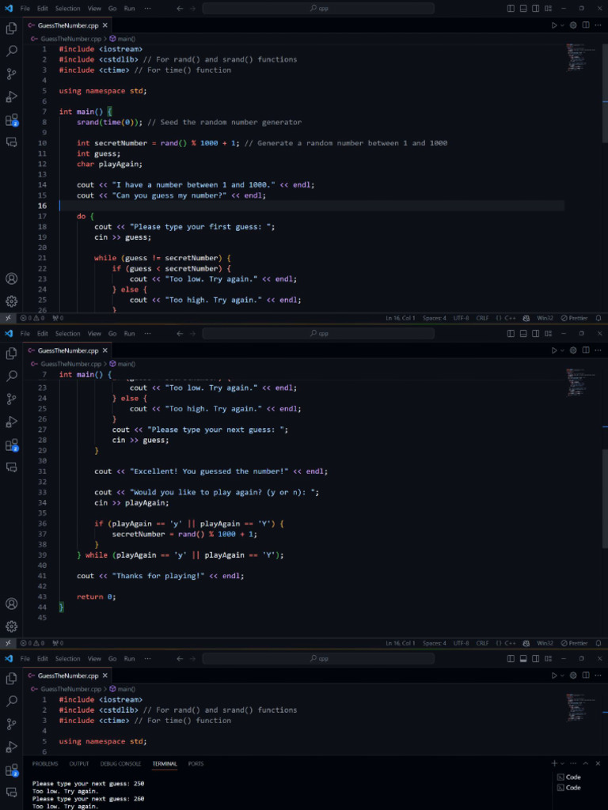Click CRLF line ending in top window's status bar

tap(482, 318)
